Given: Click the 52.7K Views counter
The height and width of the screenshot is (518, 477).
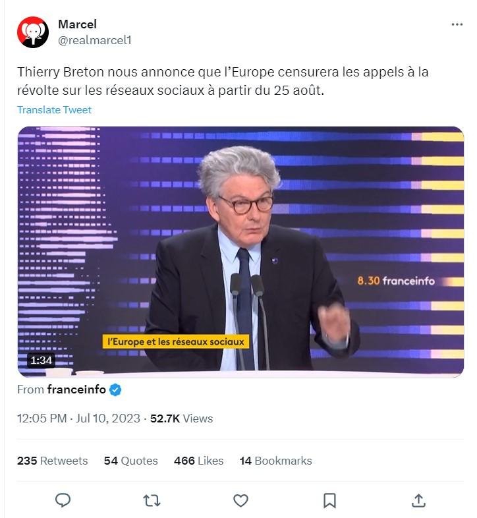Looking at the screenshot, I should [x=181, y=418].
